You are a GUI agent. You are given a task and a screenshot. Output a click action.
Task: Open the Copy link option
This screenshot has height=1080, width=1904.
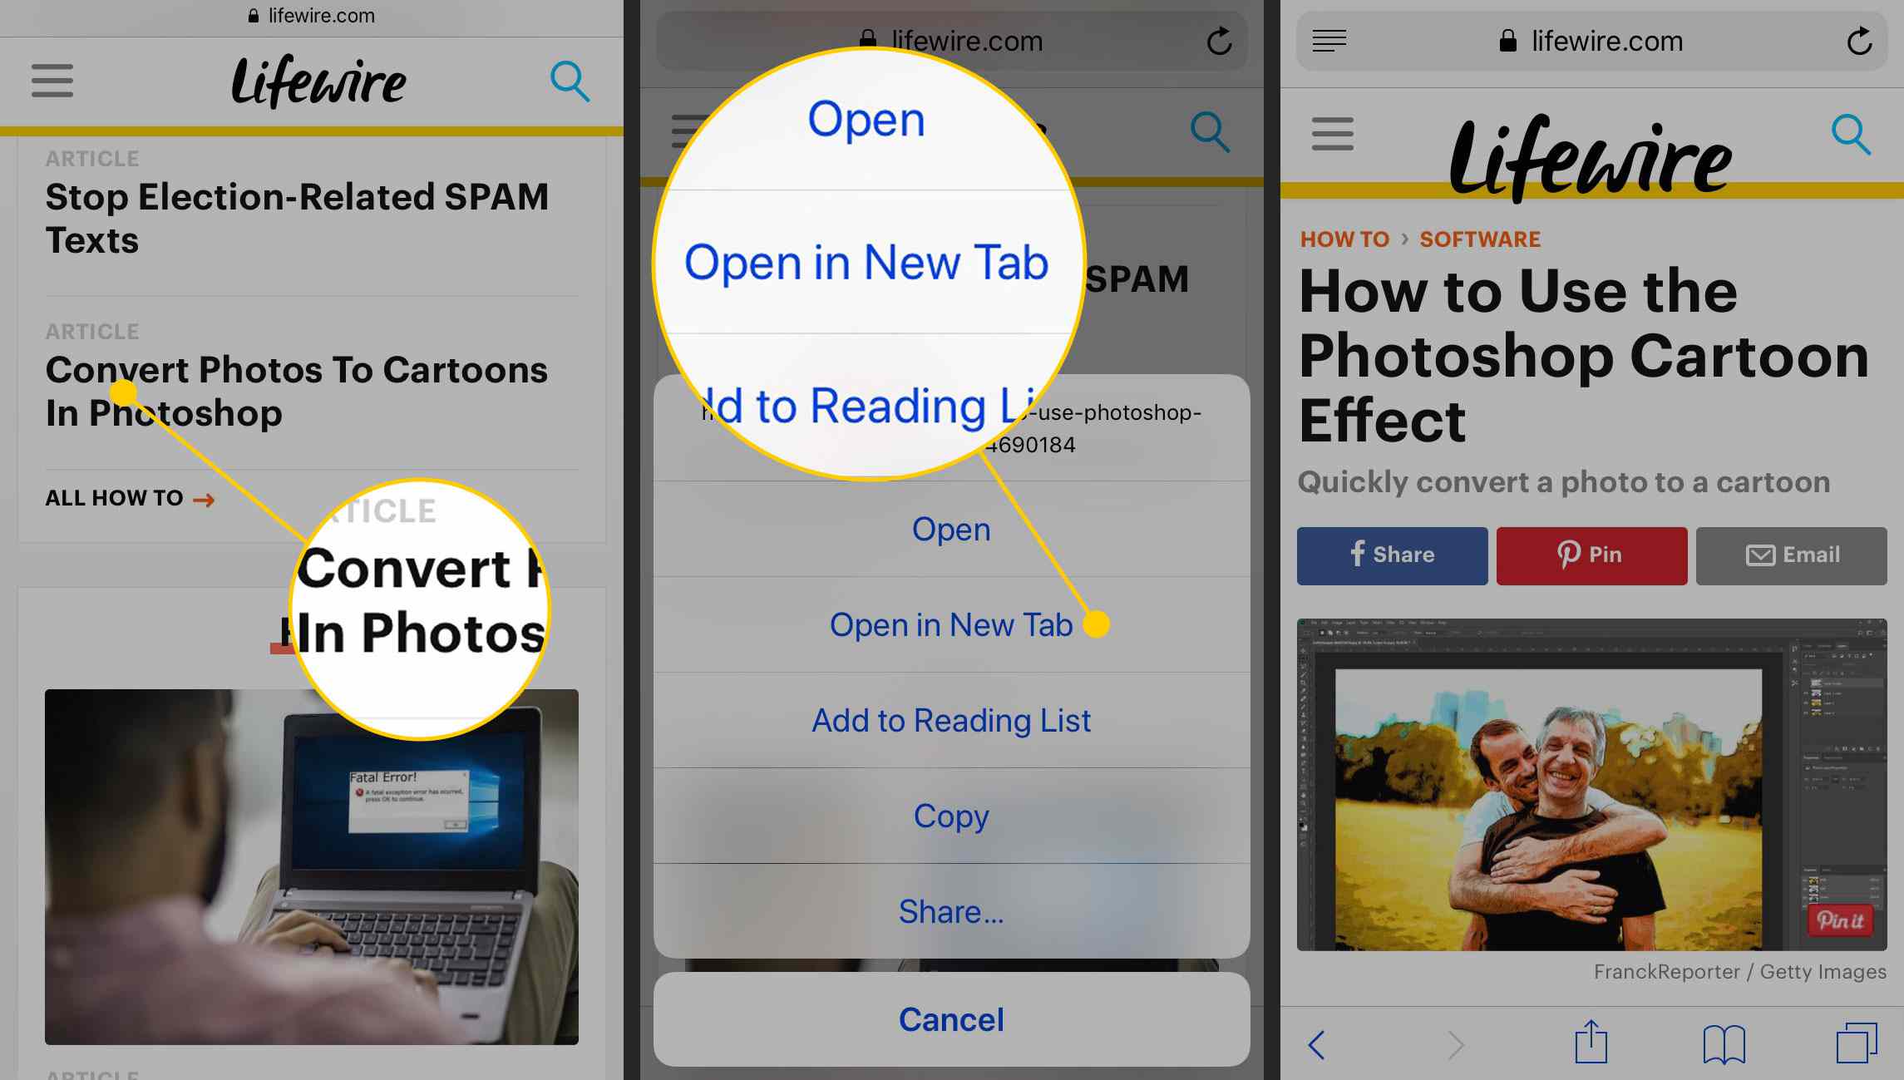click(x=950, y=816)
